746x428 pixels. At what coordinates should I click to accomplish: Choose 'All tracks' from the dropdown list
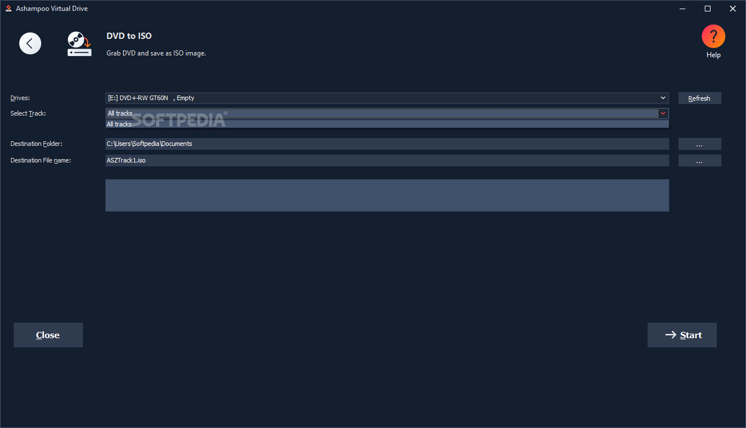coord(387,124)
